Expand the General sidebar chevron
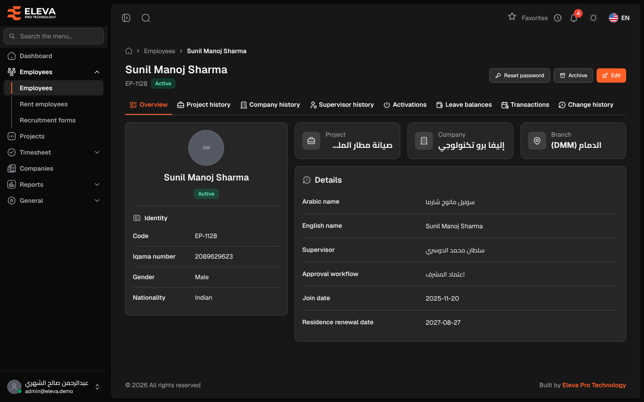 coord(97,201)
